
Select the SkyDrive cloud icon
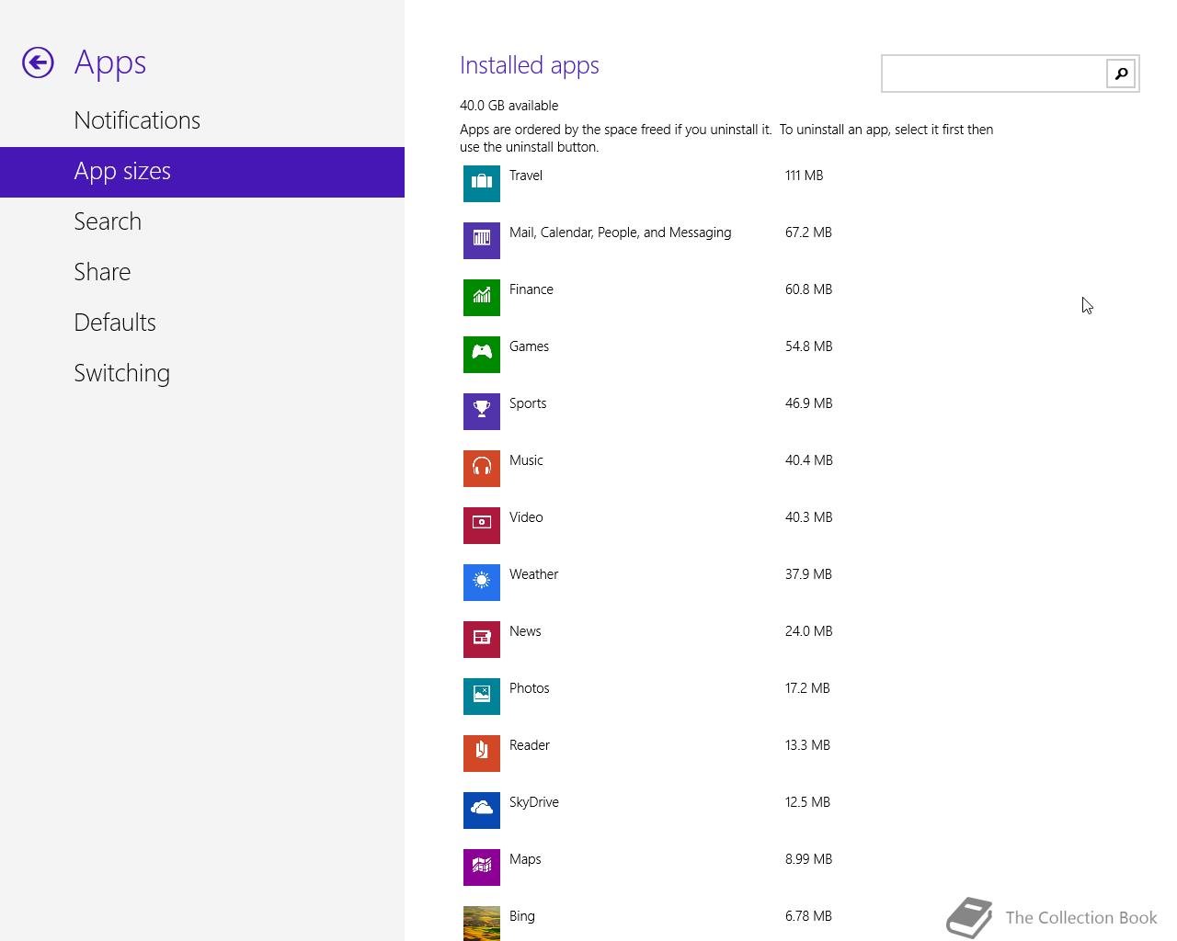(482, 811)
